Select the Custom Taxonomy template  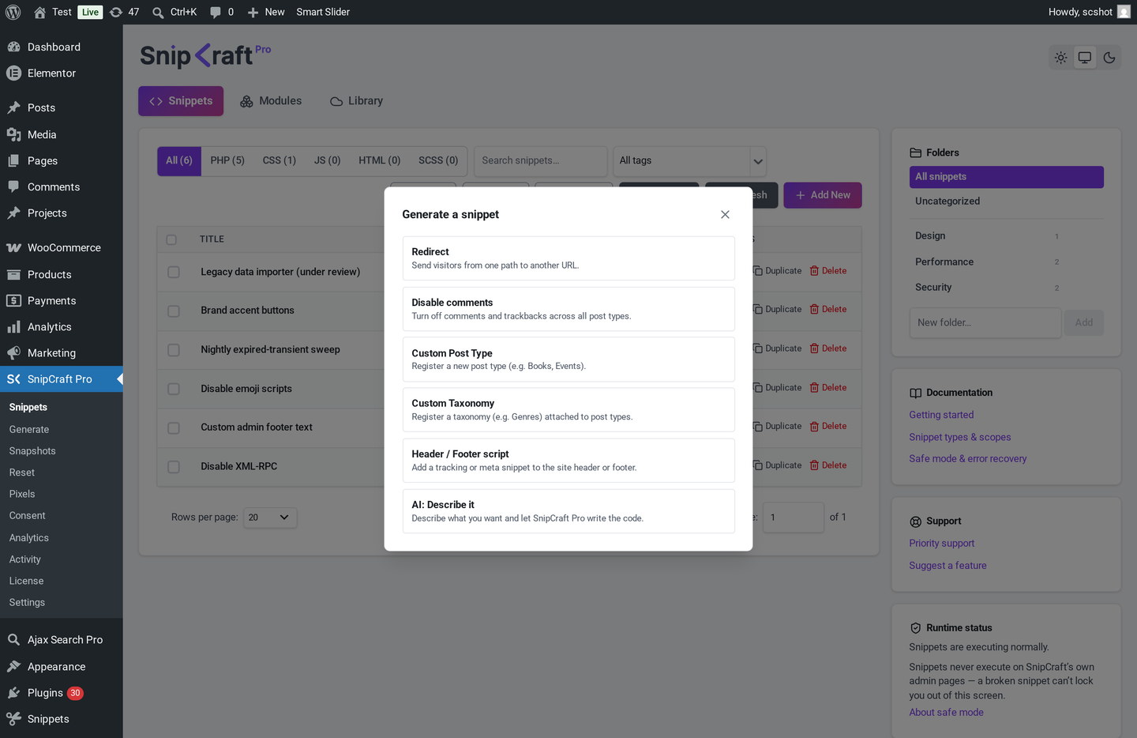pos(568,410)
